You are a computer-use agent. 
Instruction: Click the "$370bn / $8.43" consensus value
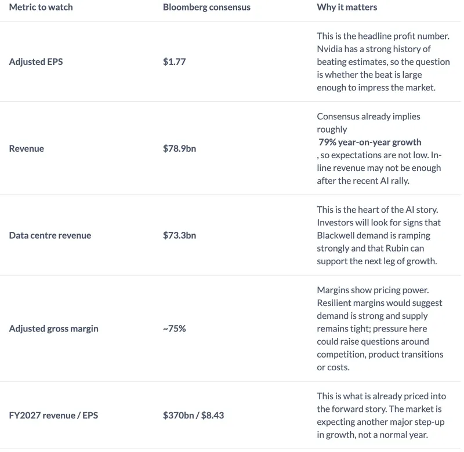point(193,415)
